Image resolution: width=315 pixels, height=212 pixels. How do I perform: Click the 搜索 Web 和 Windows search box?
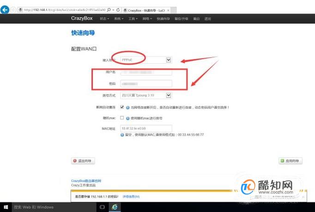tap(54, 207)
